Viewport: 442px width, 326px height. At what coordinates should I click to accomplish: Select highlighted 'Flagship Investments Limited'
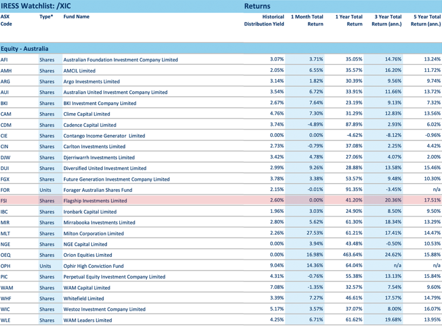click(95, 201)
